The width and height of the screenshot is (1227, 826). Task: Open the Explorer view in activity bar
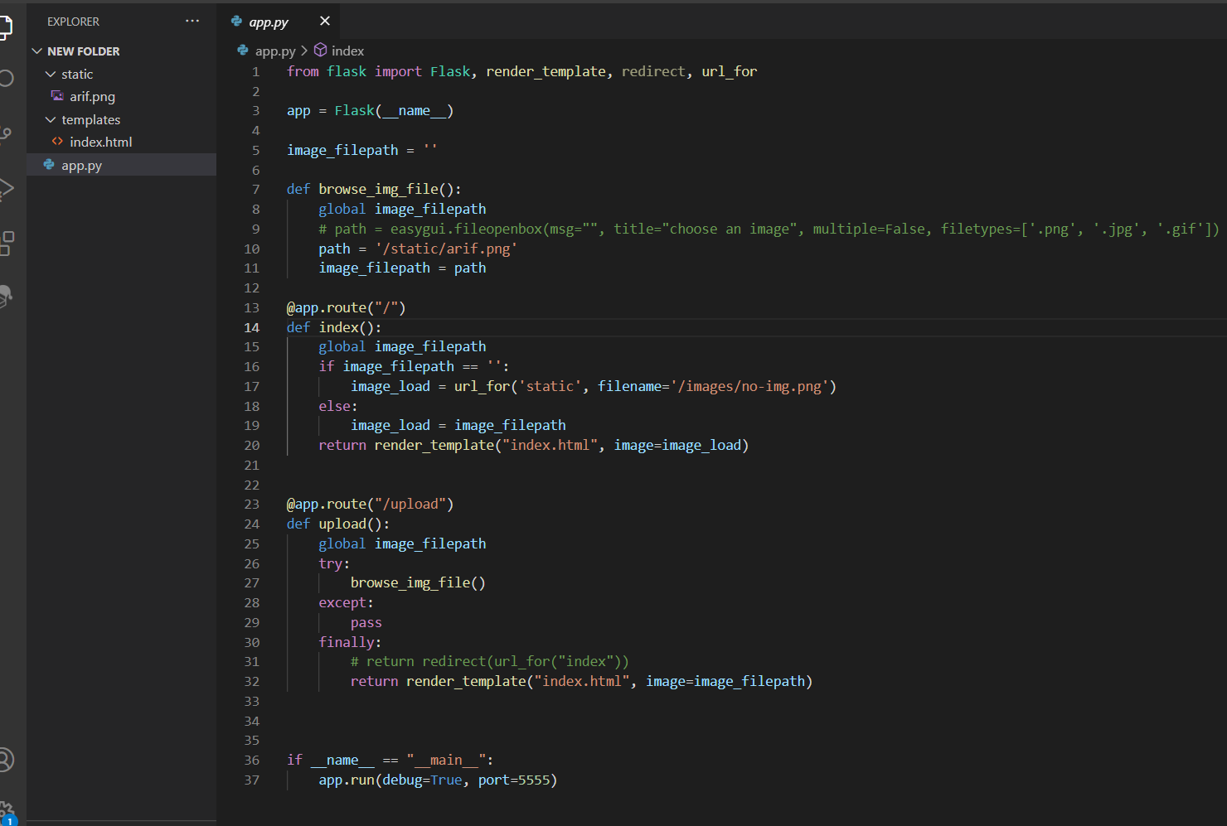pos(5,27)
